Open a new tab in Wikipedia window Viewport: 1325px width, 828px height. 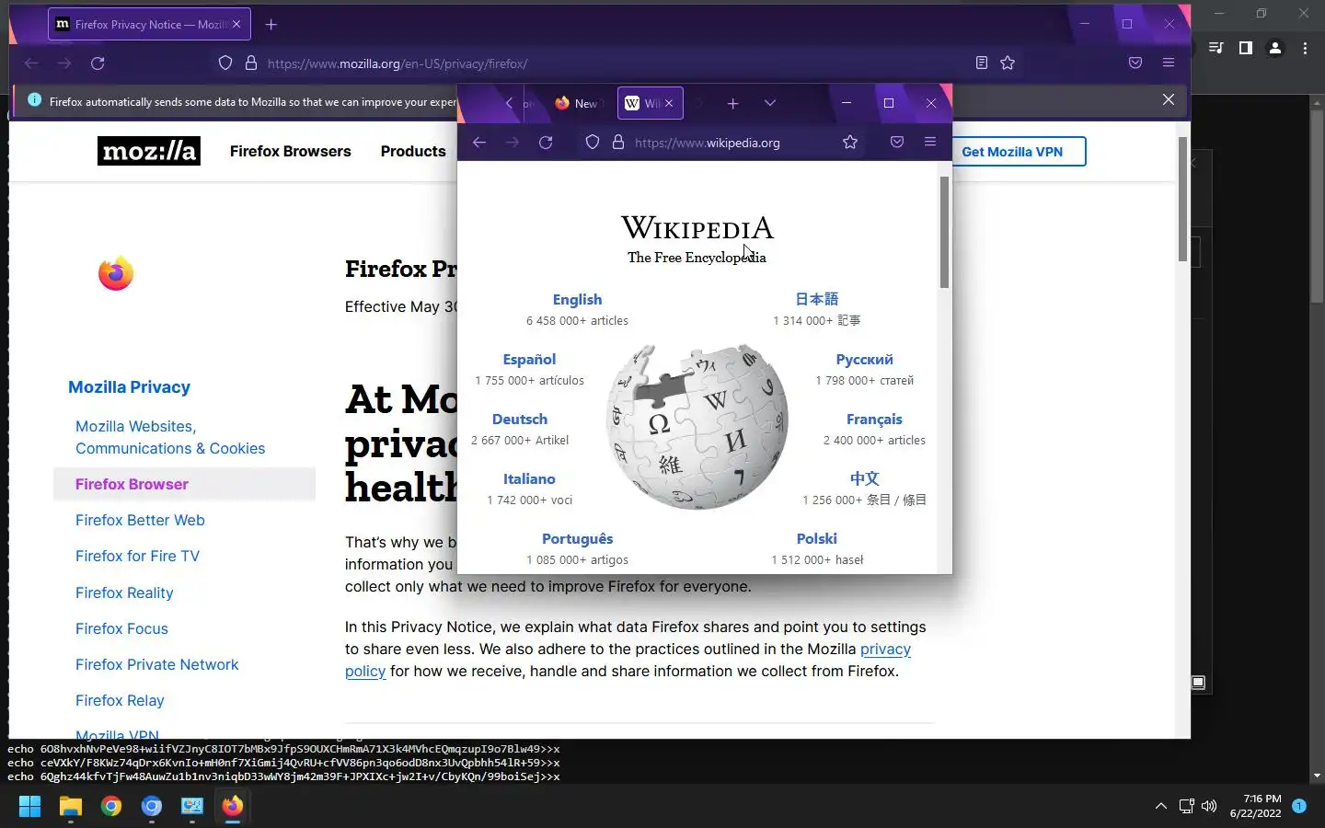732,104
